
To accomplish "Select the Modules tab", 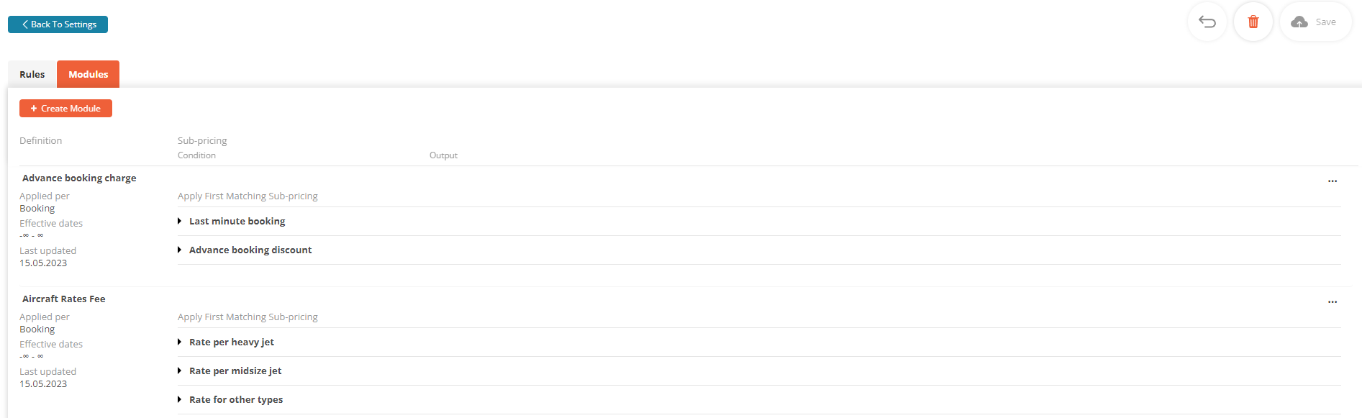I will (x=88, y=74).
